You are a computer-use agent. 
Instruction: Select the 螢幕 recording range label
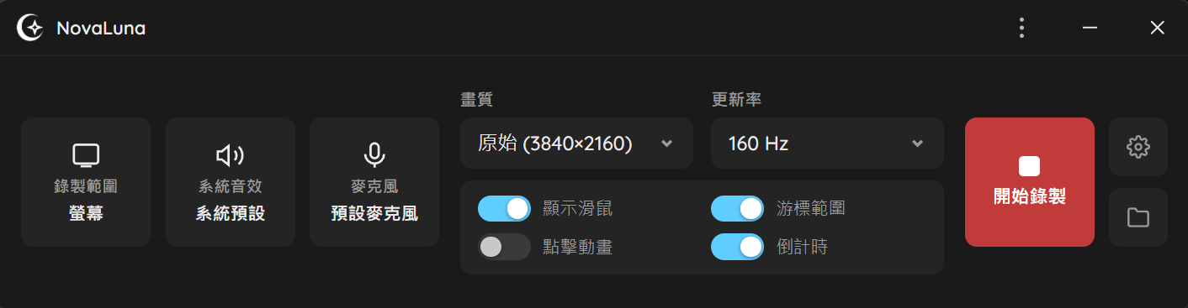point(86,214)
